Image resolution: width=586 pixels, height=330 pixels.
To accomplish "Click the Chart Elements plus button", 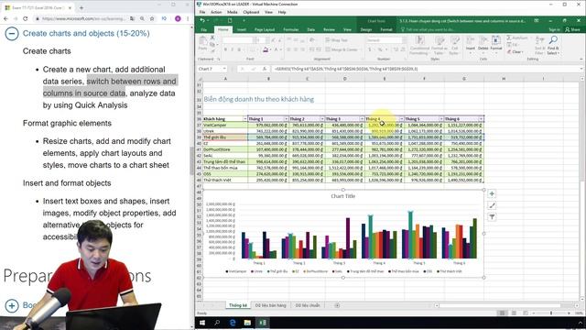I will coord(492,193).
